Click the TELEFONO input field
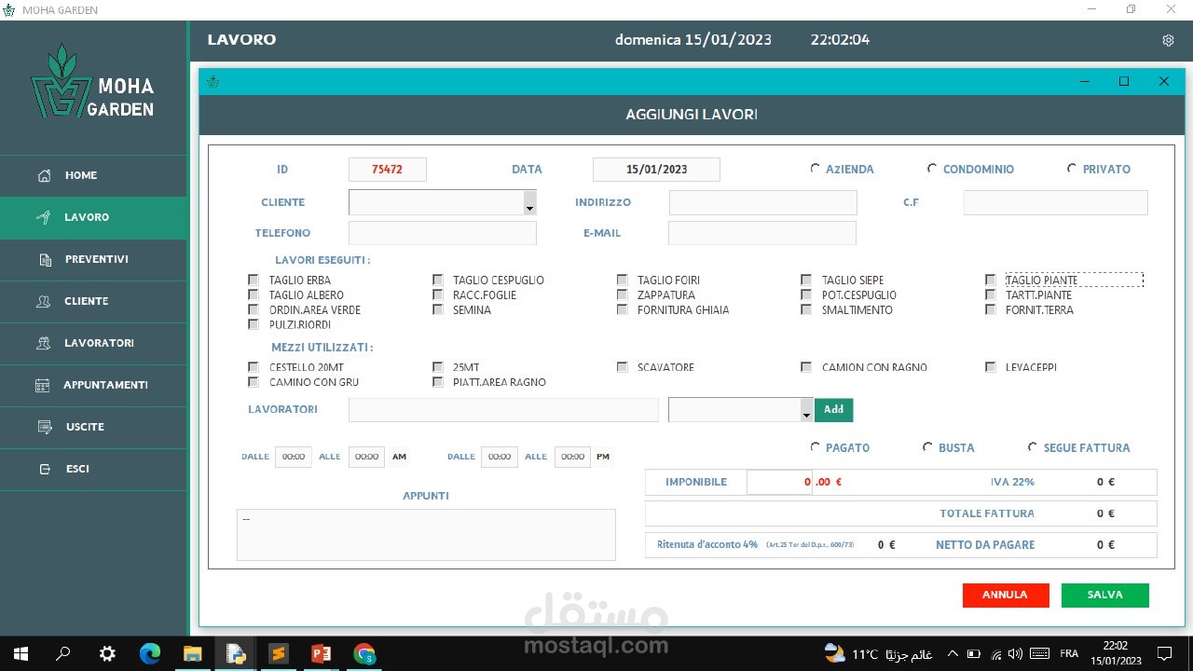Screen dimensions: 1193x671 click(443, 233)
